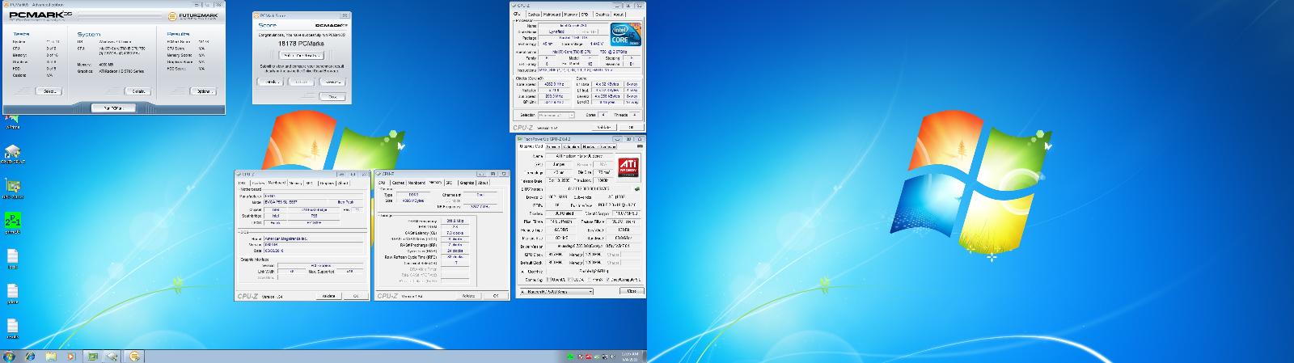Select Mainboard tab in CPU-Z Memory window
1294x363 pixels.
[x=417, y=183]
